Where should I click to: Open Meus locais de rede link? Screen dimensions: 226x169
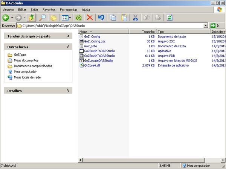(x=27, y=77)
